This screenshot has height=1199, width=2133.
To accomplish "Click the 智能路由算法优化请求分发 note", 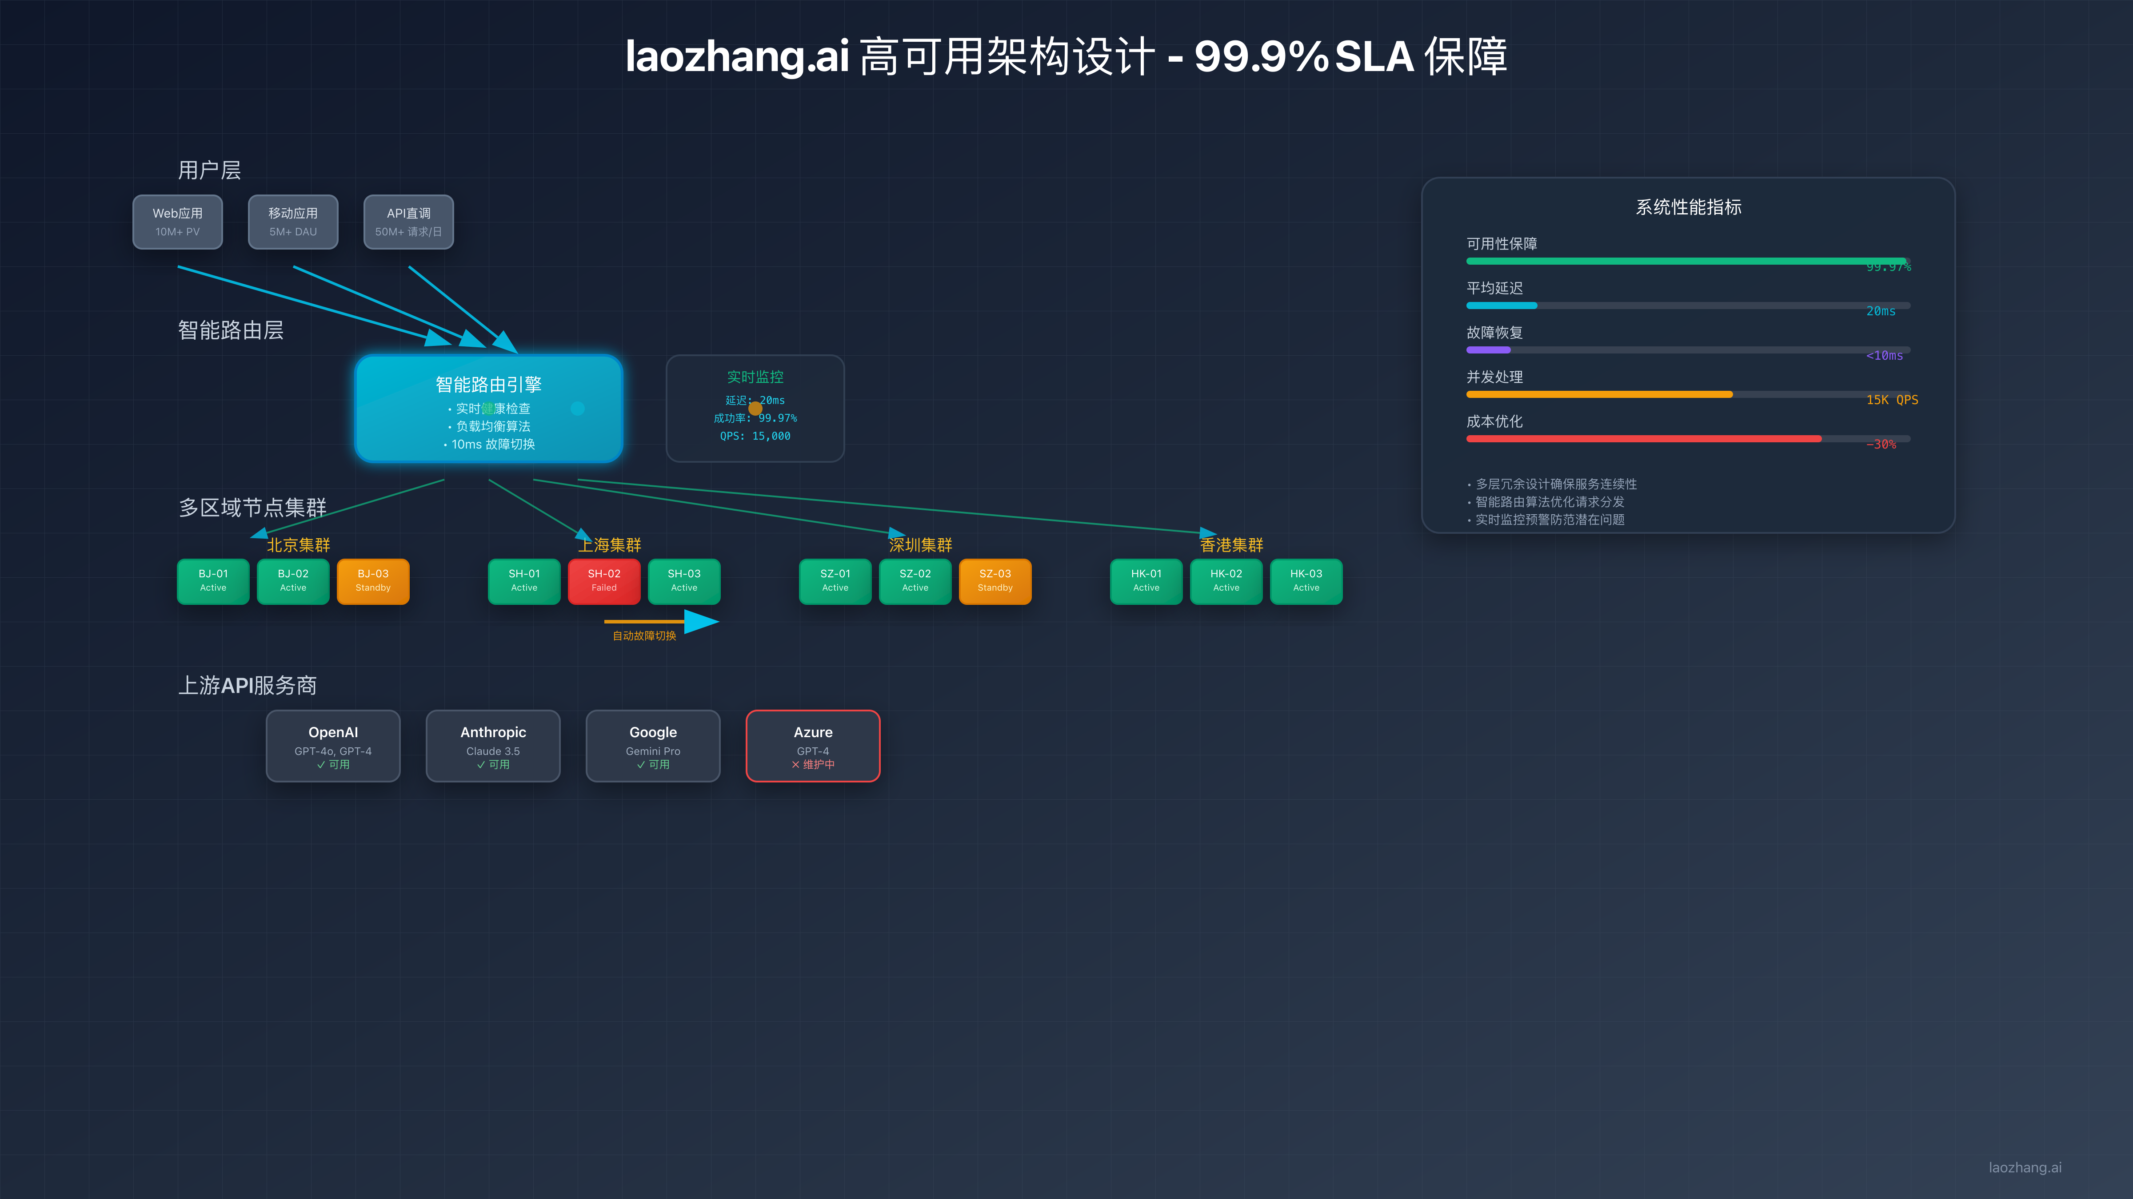I will pyautogui.click(x=1546, y=501).
